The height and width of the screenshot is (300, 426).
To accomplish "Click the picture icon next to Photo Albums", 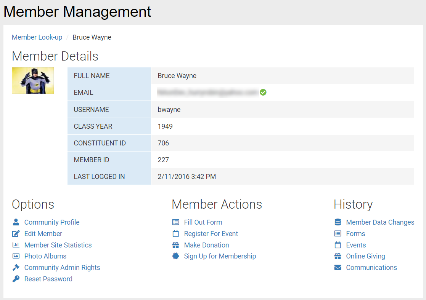I will click(x=15, y=256).
